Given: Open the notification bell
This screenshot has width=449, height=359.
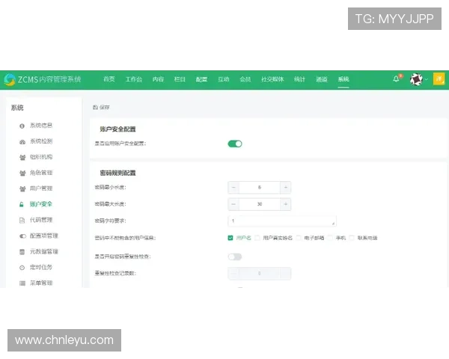Looking at the screenshot, I should tap(396, 79).
